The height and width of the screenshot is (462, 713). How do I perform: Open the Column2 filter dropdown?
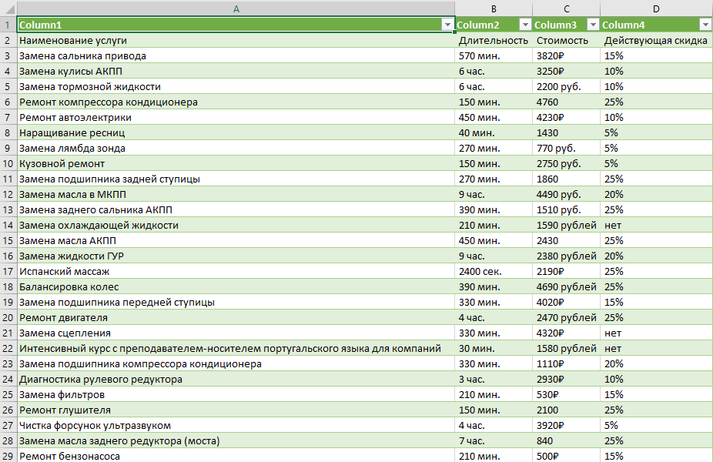[525, 25]
